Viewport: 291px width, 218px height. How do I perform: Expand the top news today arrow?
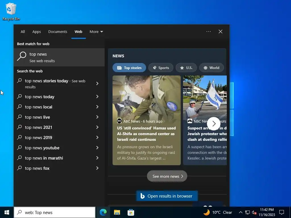pyautogui.click(x=97, y=97)
